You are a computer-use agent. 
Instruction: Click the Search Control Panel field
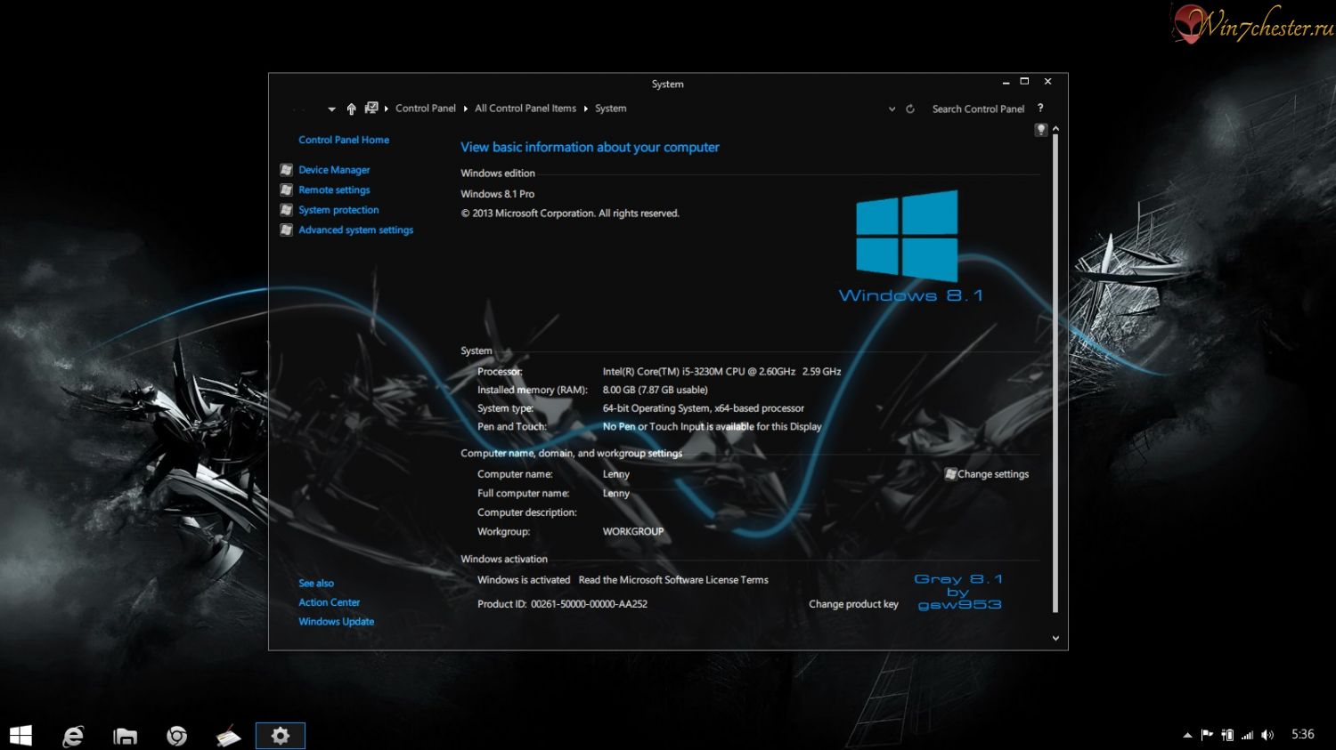(x=978, y=109)
